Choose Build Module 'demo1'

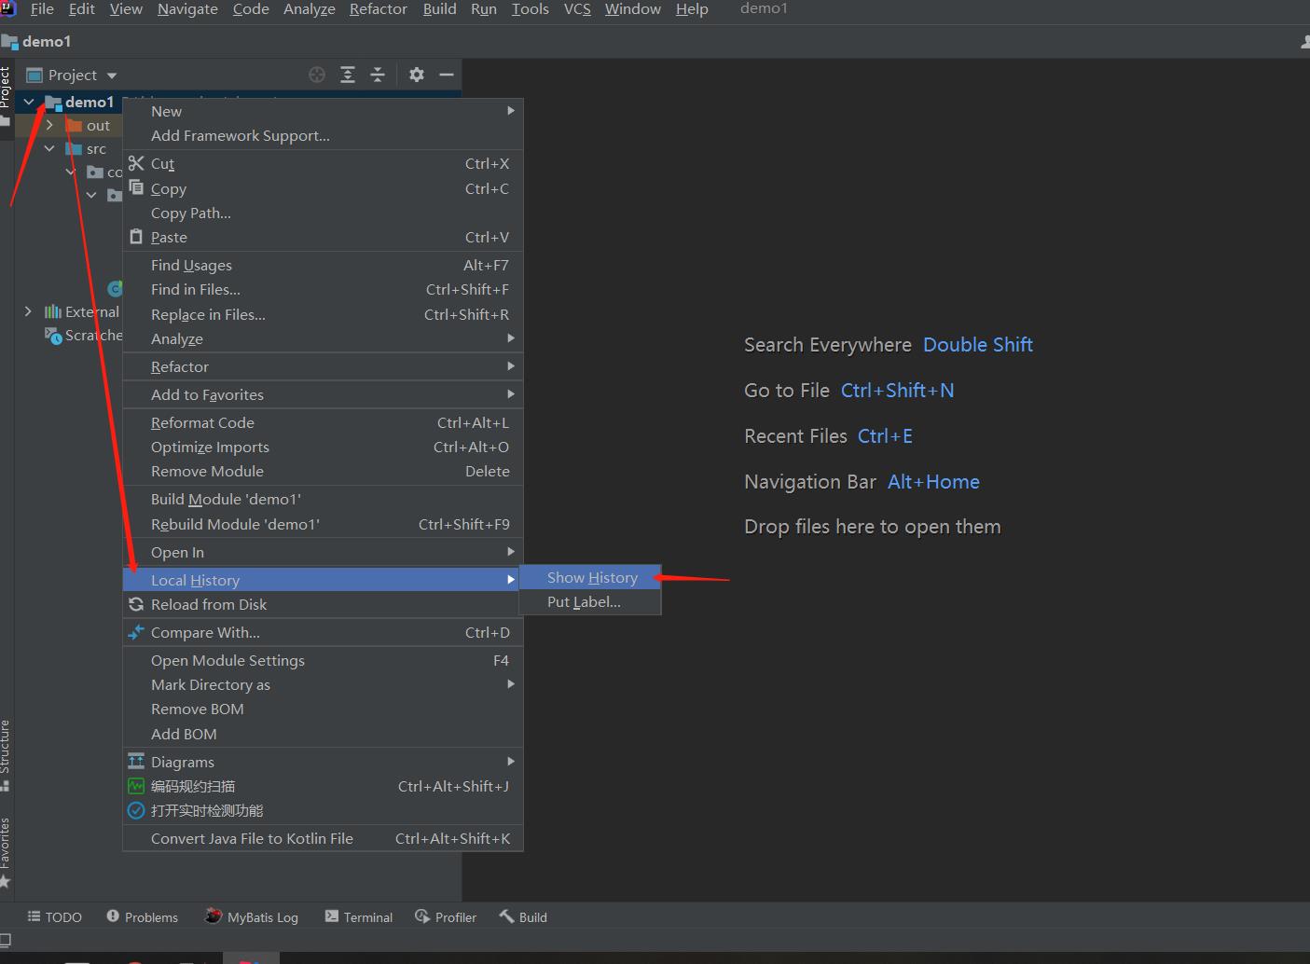(x=323, y=499)
